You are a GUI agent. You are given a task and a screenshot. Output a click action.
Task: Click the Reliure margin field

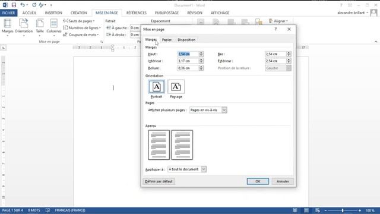click(x=188, y=68)
